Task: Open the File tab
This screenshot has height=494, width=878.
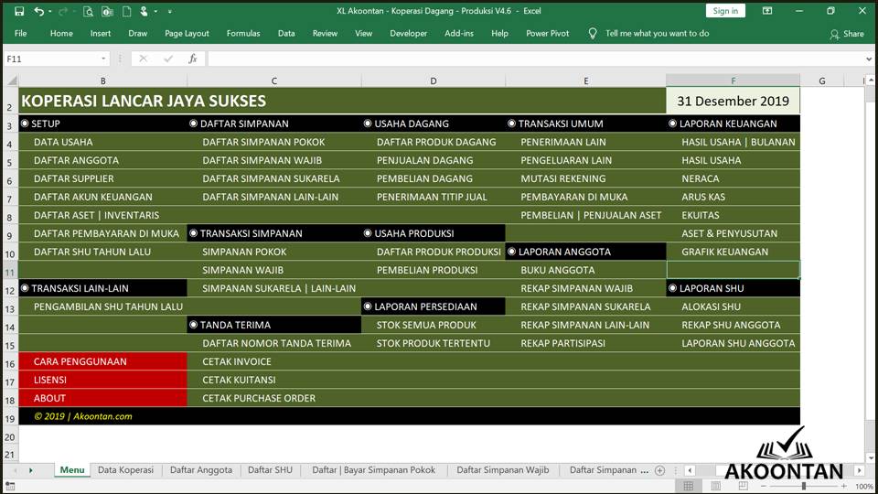Action: tap(21, 34)
